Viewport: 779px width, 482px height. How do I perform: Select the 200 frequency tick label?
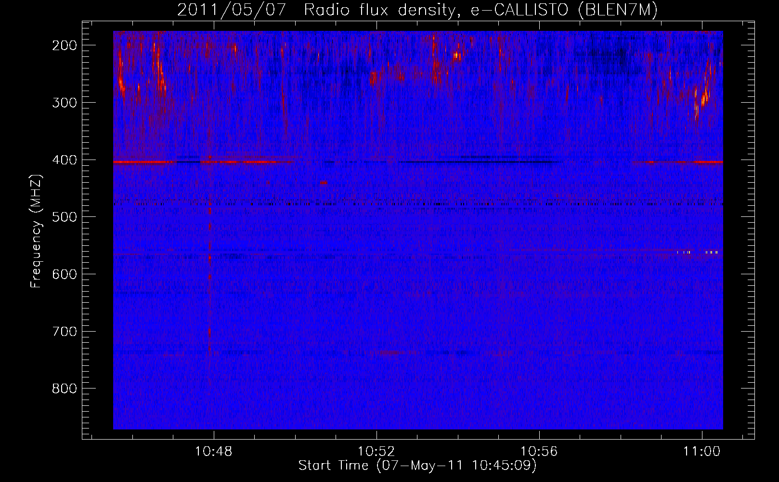click(x=65, y=45)
